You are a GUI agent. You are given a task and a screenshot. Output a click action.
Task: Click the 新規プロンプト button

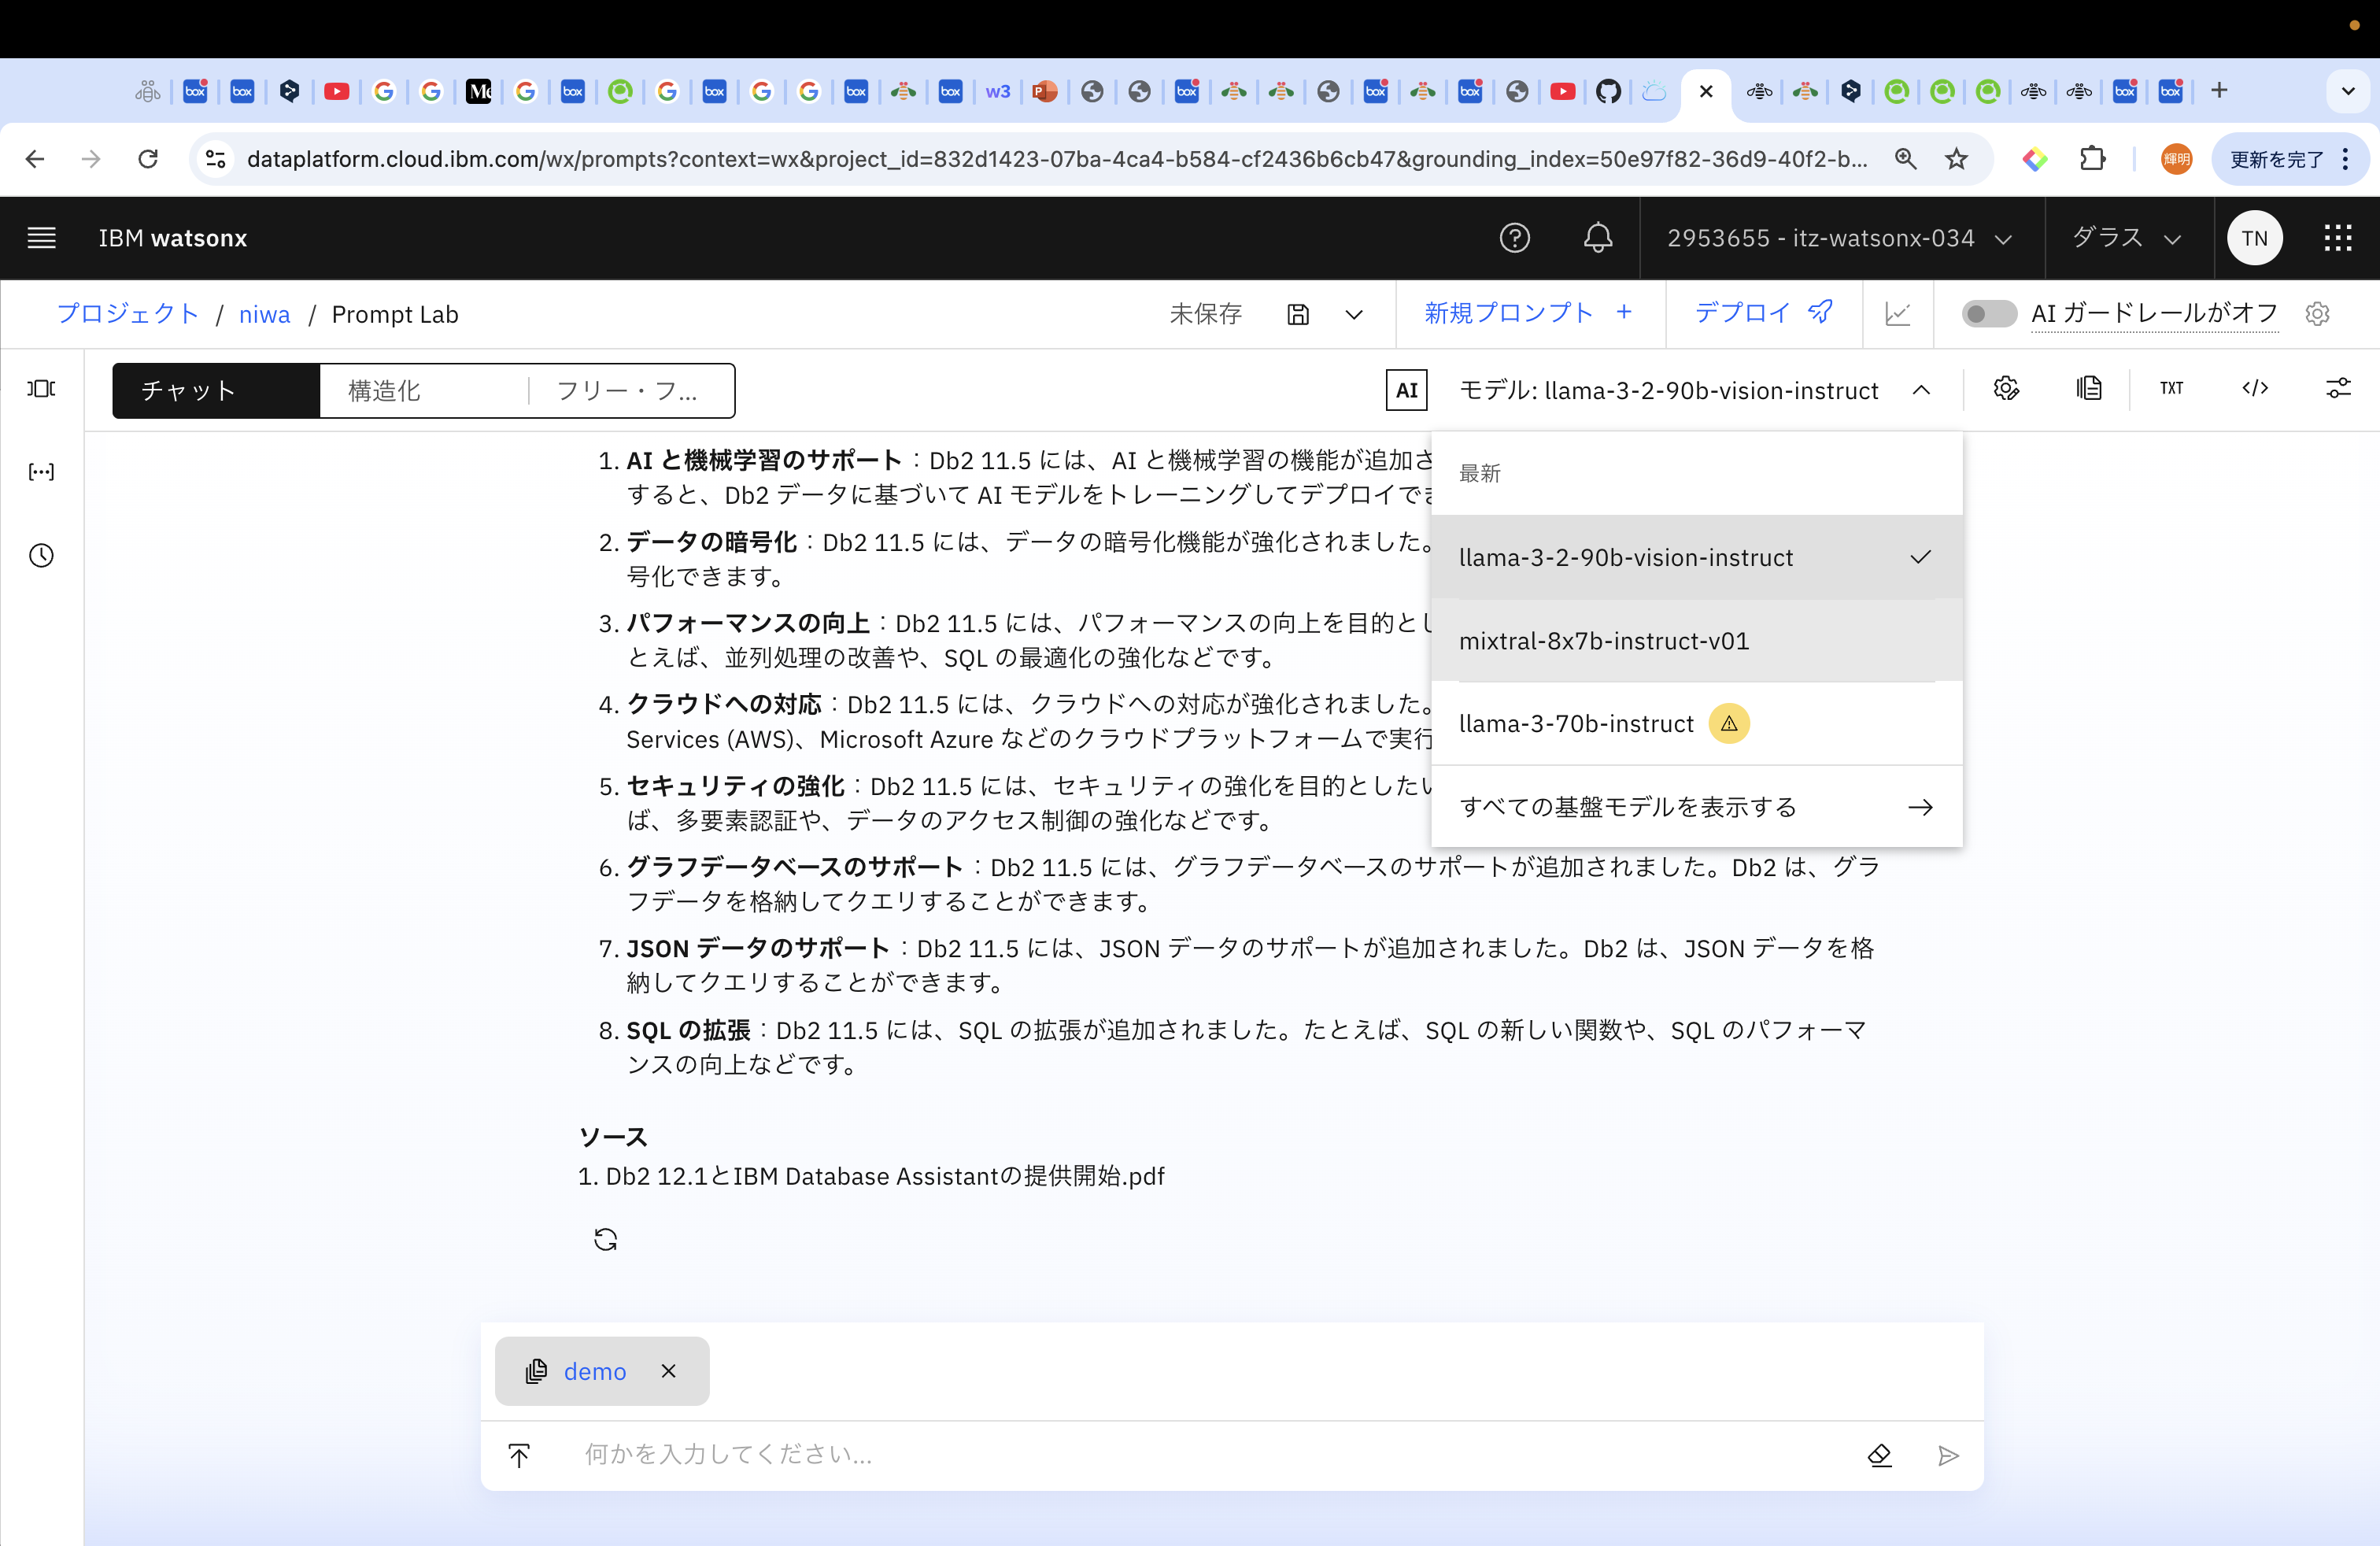coord(1528,314)
